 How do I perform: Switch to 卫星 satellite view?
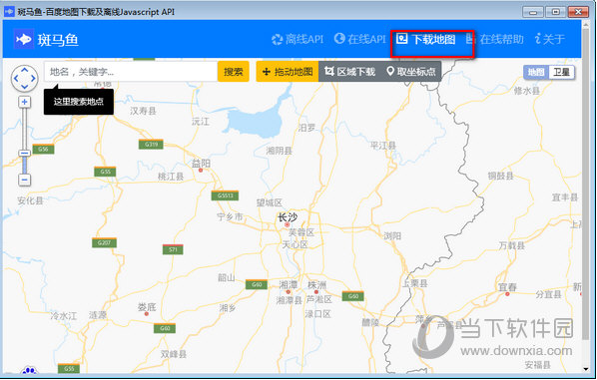(561, 72)
